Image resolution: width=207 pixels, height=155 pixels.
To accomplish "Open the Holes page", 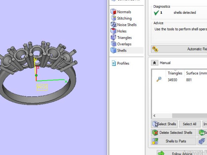I will point(122,31).
